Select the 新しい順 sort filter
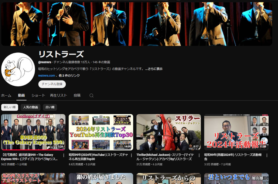This screenshot has width=278, height=184. [x=10, y=107]
